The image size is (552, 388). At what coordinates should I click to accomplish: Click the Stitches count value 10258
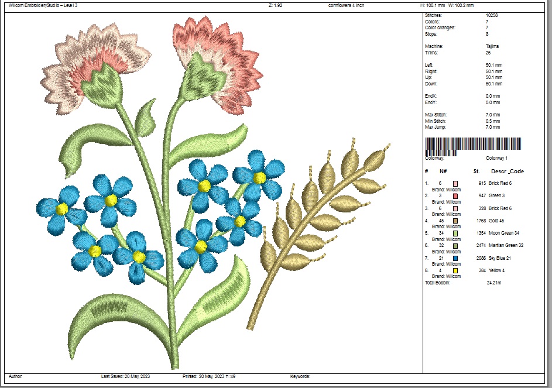492,15
